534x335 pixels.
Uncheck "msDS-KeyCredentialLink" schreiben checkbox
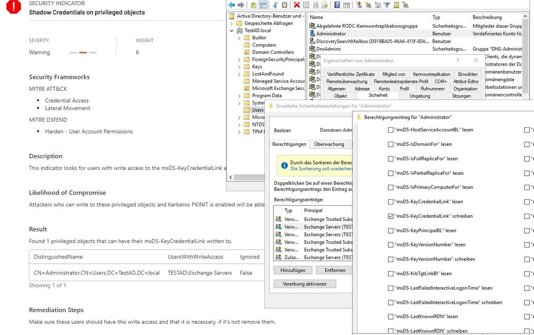pos(390,216)
